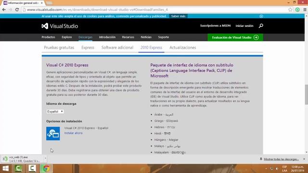Click the Visual C# 2010 Express heading
The width and height of the screenshot is (308, 173).
pyautogui.click(x=67, y=65)
